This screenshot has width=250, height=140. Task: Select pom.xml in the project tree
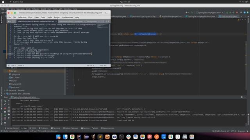click(x=14, y=87)
